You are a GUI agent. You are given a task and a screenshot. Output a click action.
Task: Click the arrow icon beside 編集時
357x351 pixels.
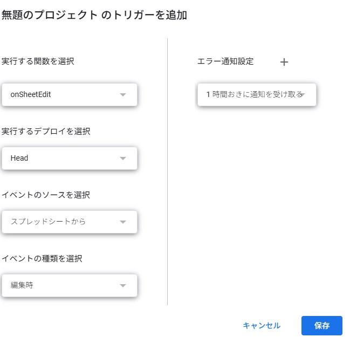click(x=123, y=286)
